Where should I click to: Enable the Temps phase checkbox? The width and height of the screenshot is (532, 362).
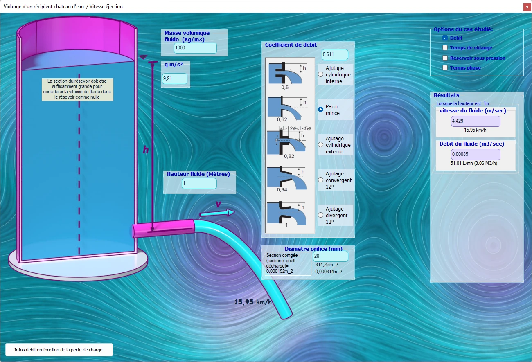pos(445,68)
